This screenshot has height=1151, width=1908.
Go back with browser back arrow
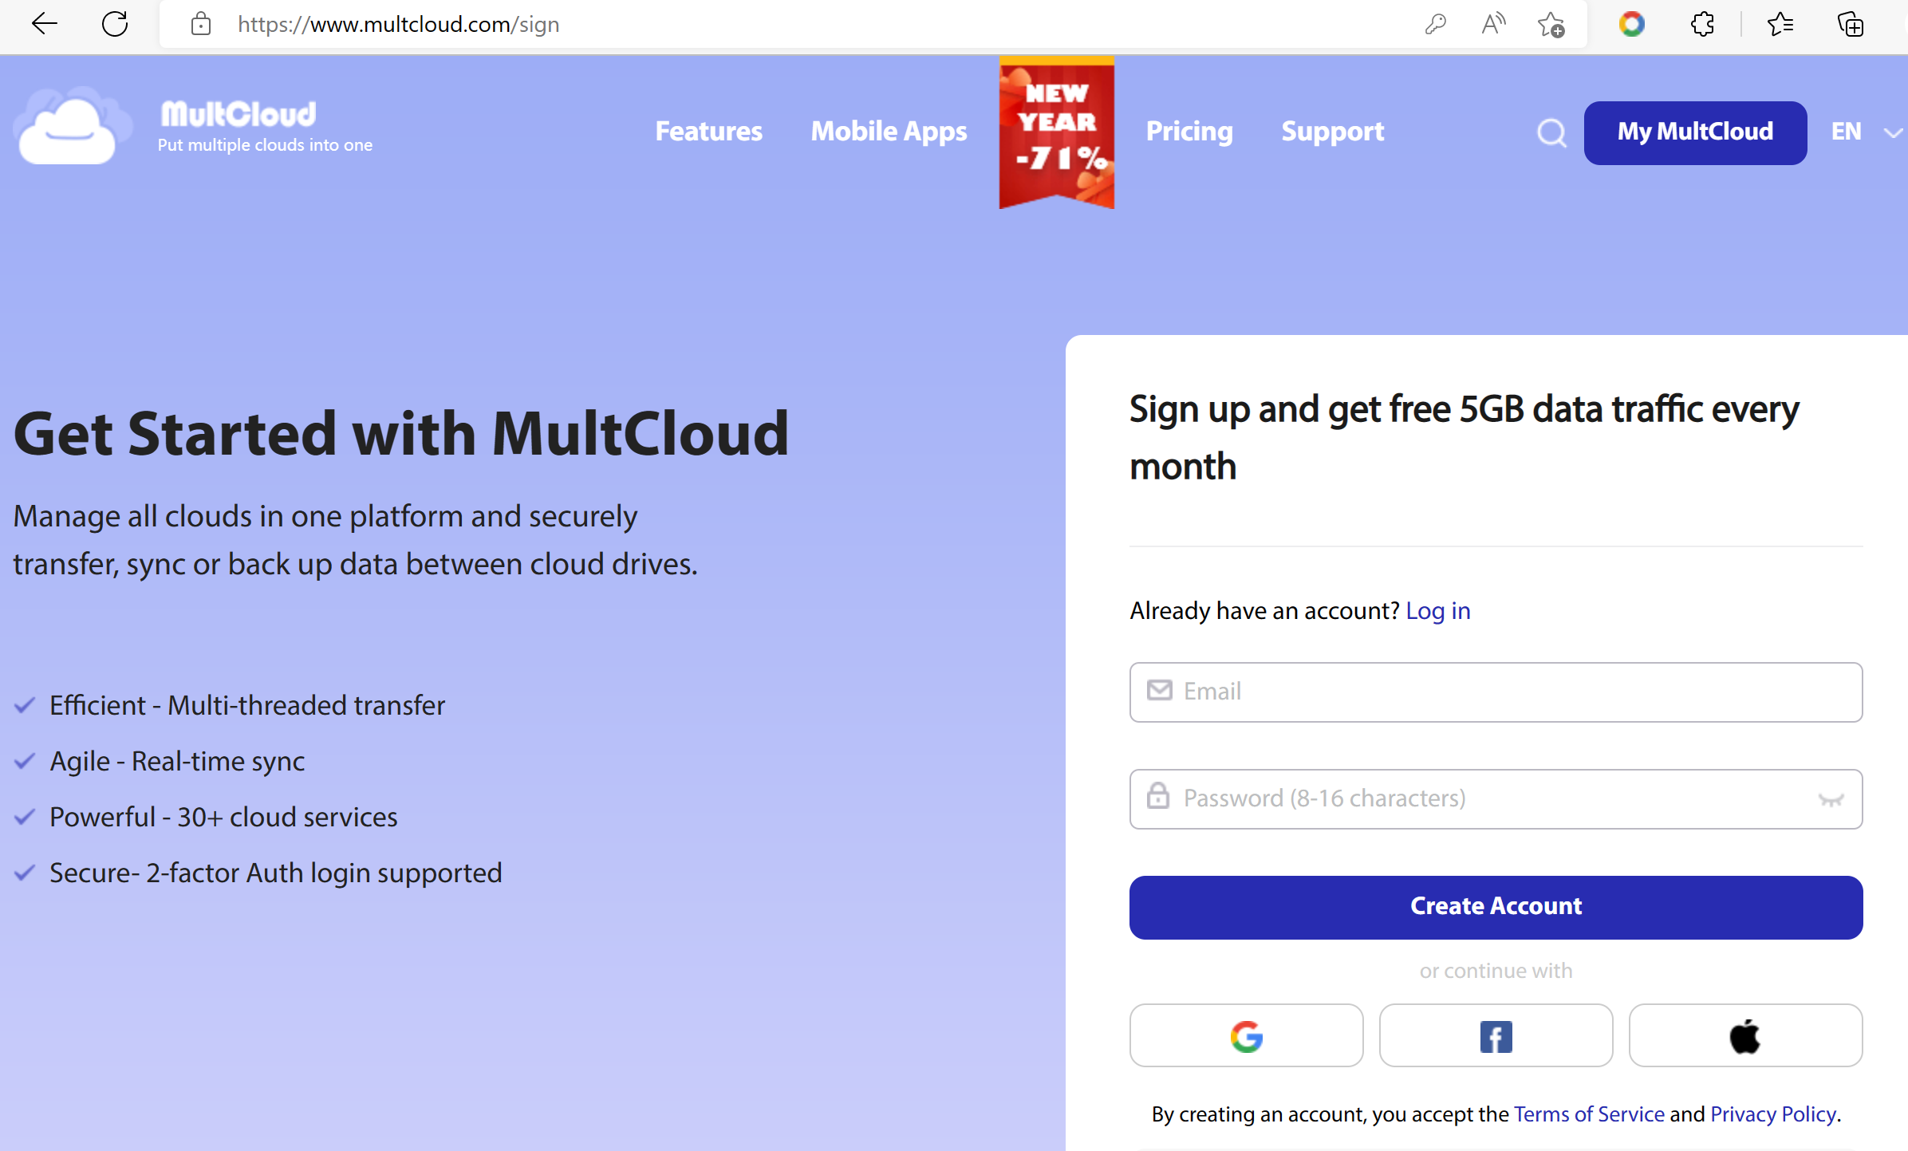(x=44, y=24)
